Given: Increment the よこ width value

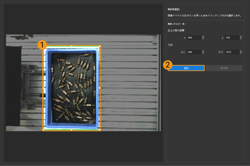Looking at the screenshot, I should (203, 51).
